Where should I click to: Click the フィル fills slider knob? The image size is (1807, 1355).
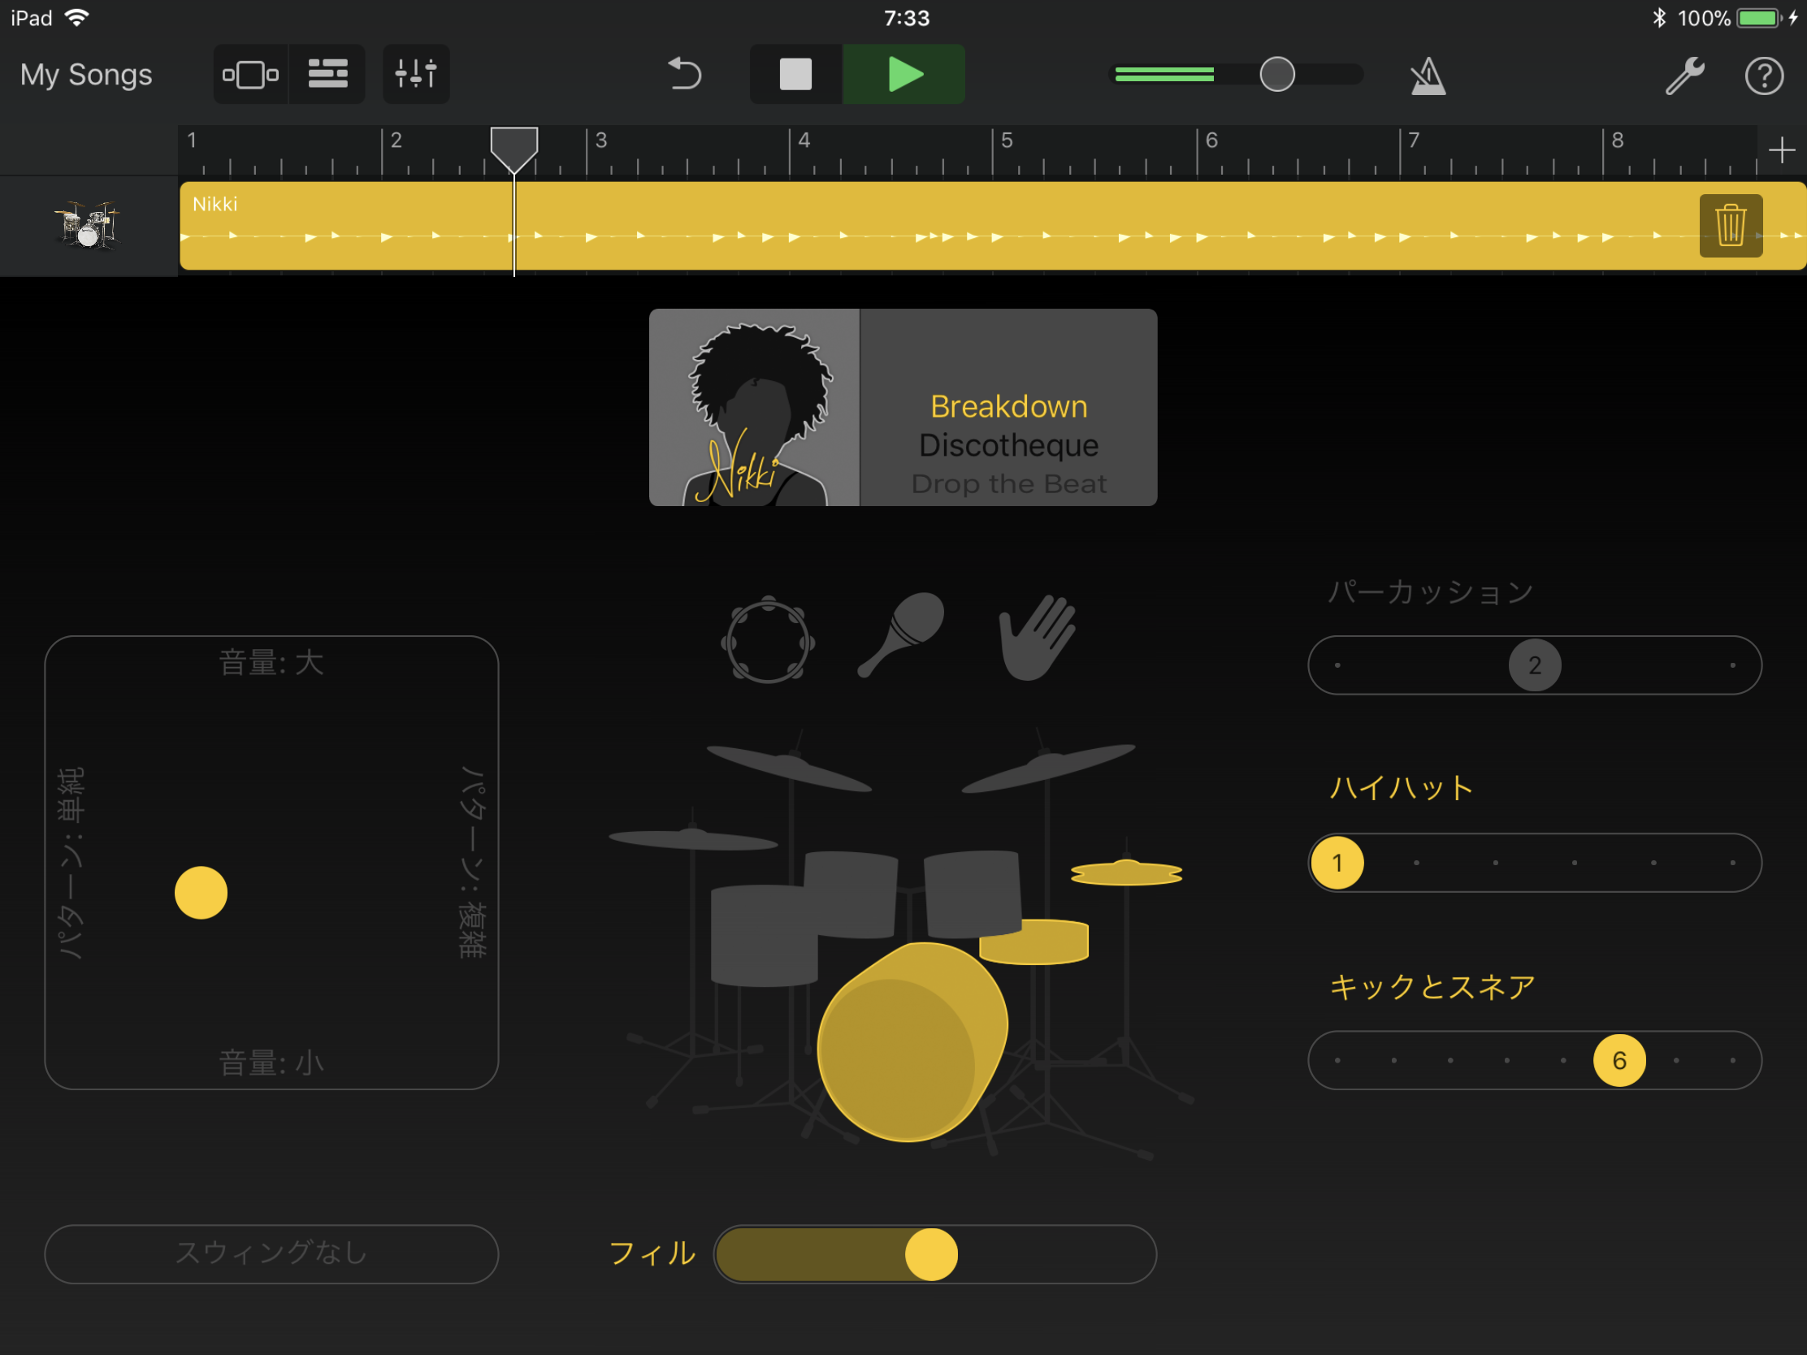931,1254
